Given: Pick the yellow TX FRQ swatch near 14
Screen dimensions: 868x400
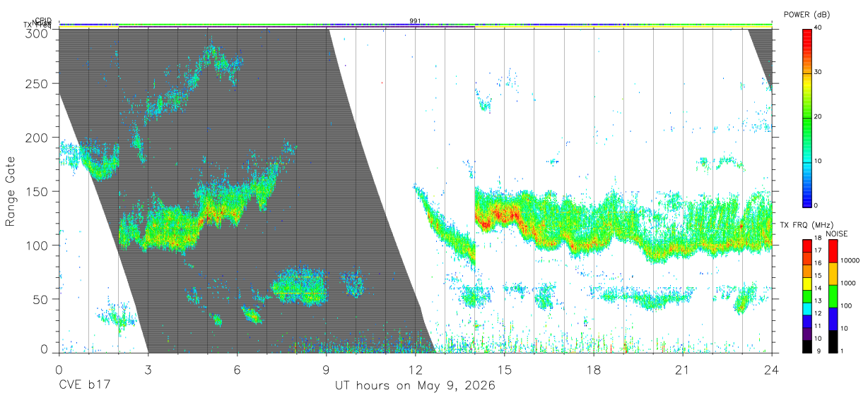Looking at the screenshot, I should tap(807, 283).
